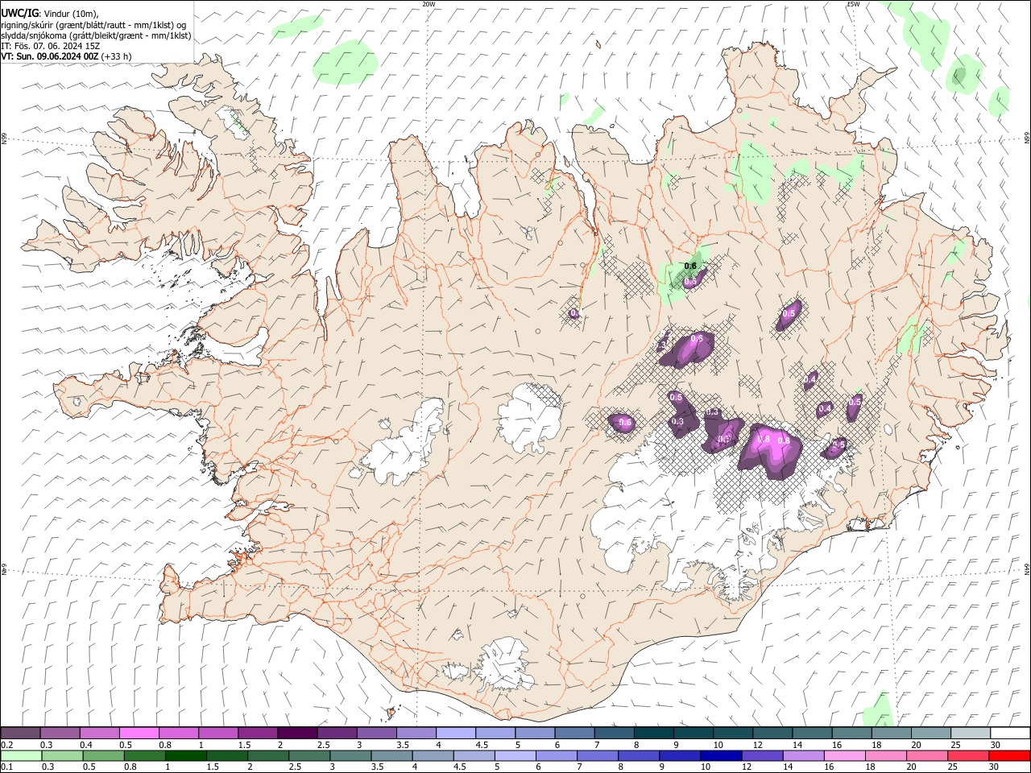Click the bright pink swatch after 0.5 on upper scale

click(139, 734)
